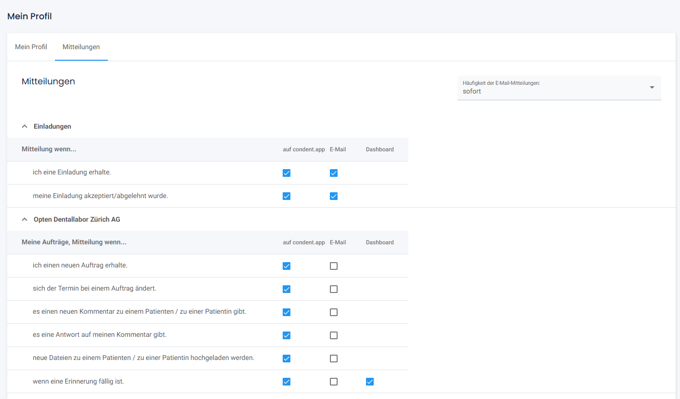The width and height of the screenshot is (680, 399).
Task: Select the Mitteilungen tab
Action: (81, 47)
